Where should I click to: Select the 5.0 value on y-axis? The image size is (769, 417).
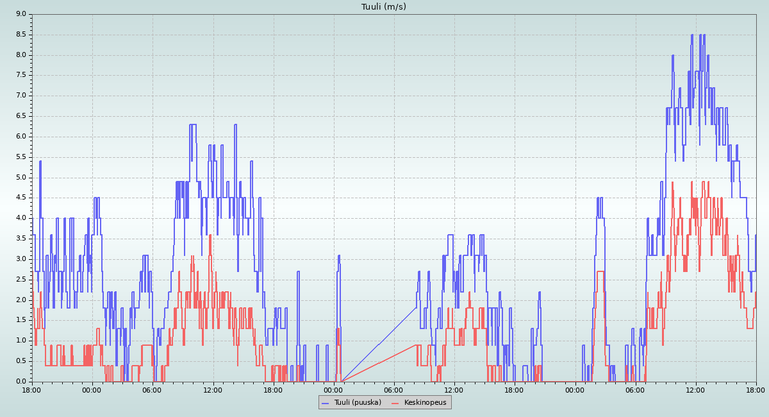21,178
